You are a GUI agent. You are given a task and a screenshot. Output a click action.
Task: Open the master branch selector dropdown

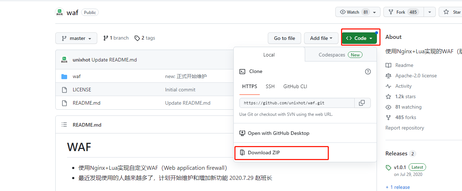point(76,38)
